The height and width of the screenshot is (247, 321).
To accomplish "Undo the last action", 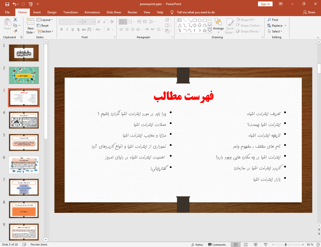I will point(15,4).
